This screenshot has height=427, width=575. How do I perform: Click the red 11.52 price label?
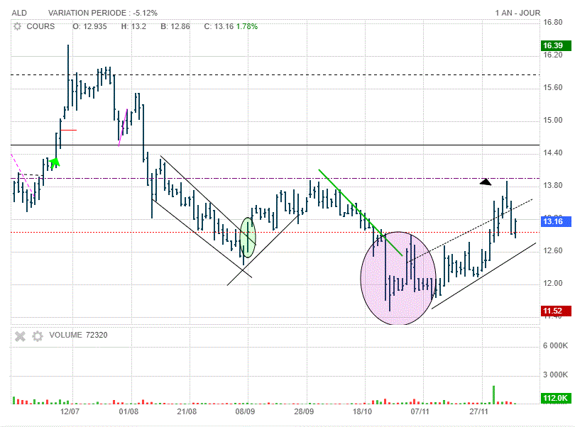[556, 311]
